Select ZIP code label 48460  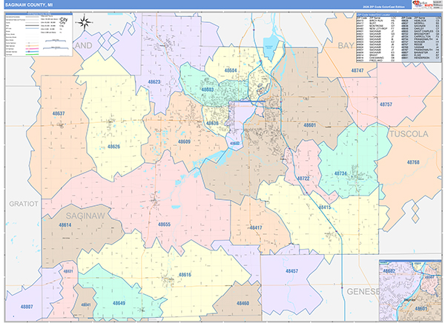pos(243,304)
